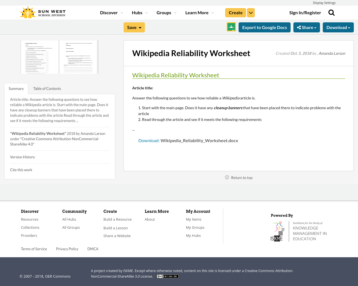The height and width of the screenshot is (286, 358).
Task: Expand the Create dropdown arrow
Action: [x=251, y=12]
